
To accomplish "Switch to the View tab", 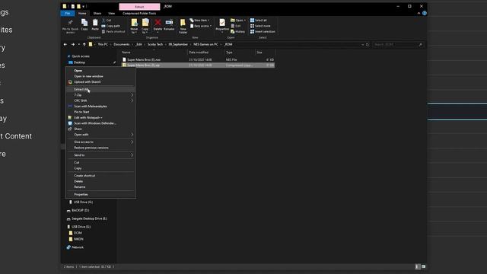I will [112, 14].
